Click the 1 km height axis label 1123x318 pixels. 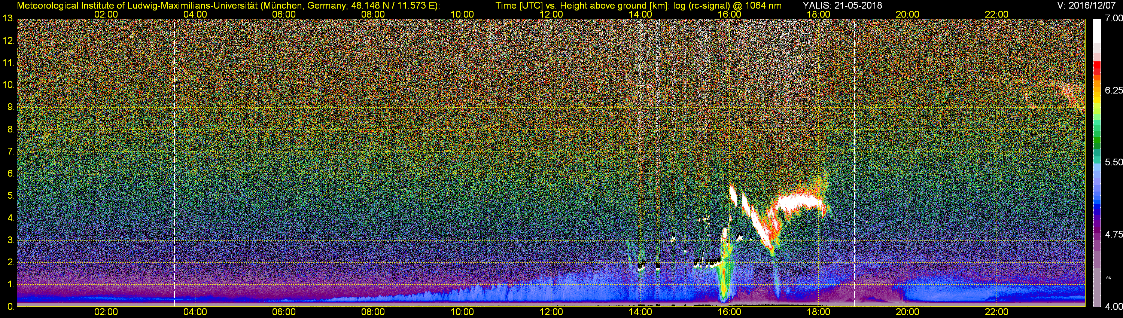click(10, 284)
